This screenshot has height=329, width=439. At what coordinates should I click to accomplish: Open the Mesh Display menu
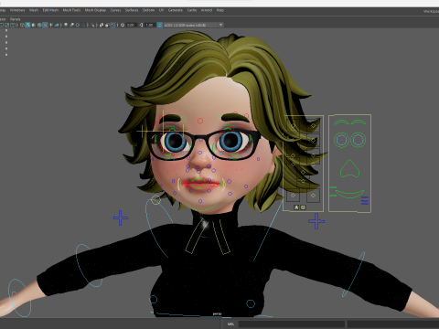tap(95, 10)
